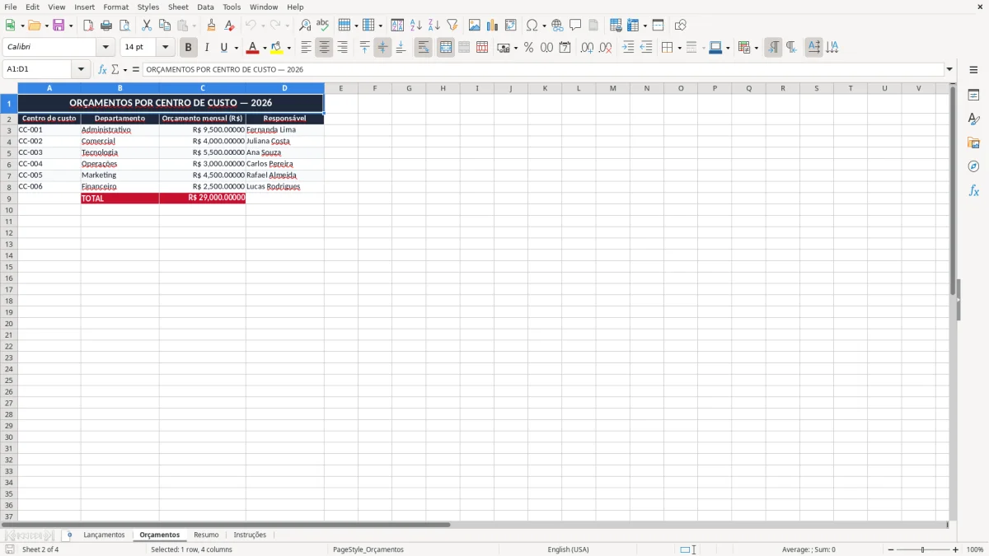Open the Sidebar Gallery deck
Viewport: 989px width, 556px height.
(973, 143)
